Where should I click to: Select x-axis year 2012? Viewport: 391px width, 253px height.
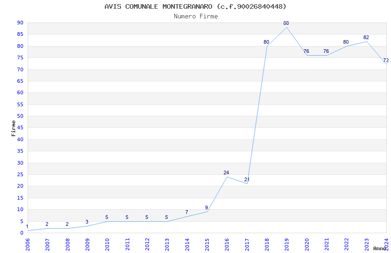tap(147, 245)
